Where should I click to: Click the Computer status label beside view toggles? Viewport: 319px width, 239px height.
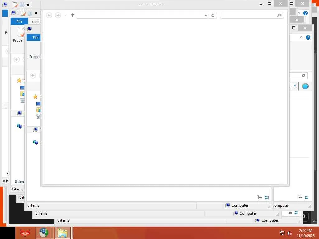pyautogui.click(x=240, y=205)
